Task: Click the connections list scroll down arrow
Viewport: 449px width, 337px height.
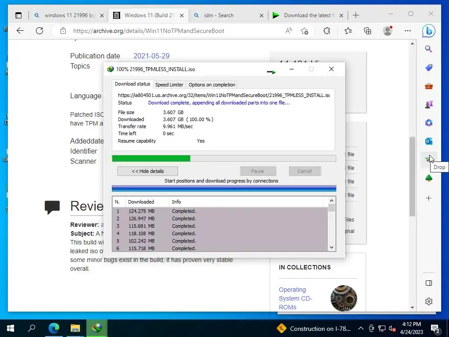Action: 331,247
